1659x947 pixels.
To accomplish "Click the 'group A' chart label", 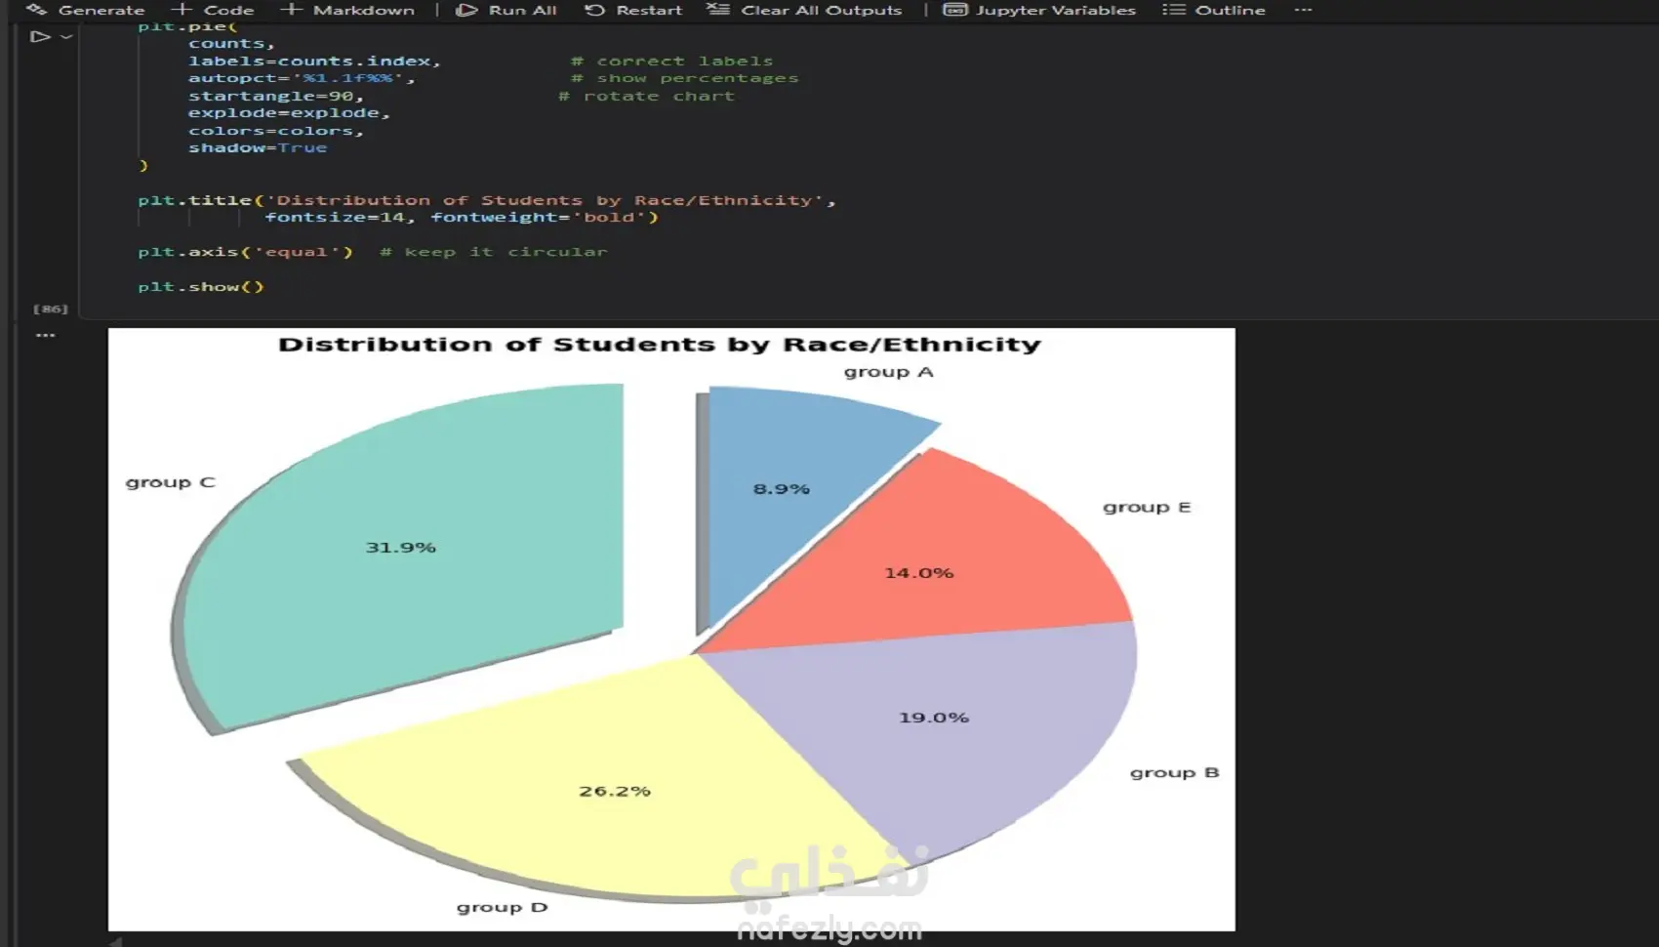I will click(x=888, y=372).
